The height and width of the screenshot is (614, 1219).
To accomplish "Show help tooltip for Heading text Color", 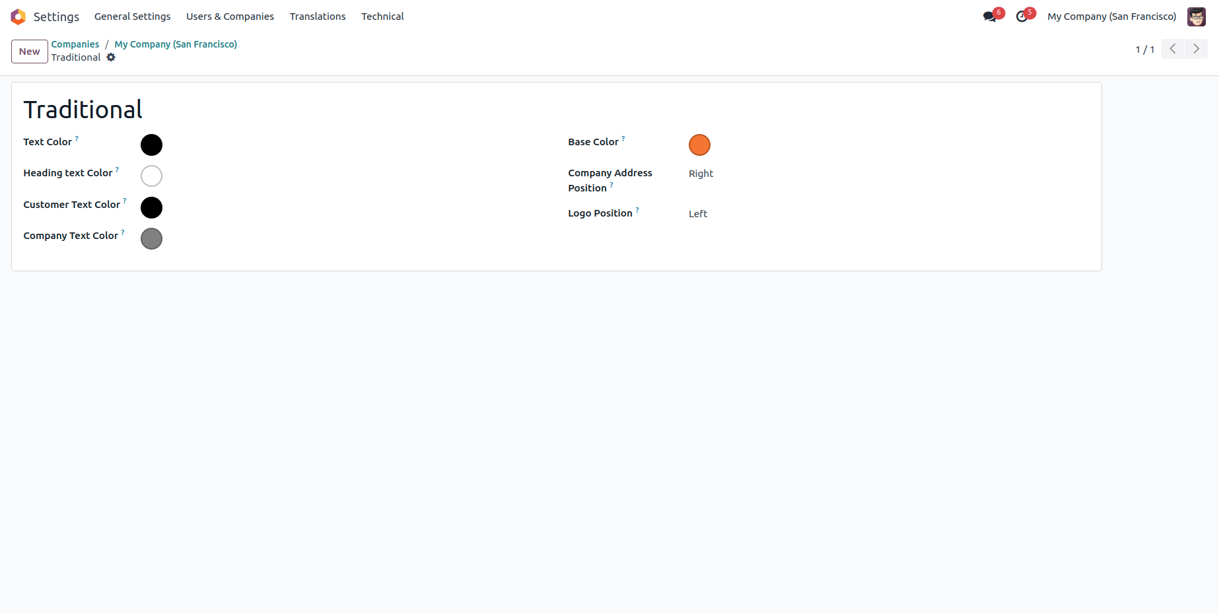I will point(118,170).
